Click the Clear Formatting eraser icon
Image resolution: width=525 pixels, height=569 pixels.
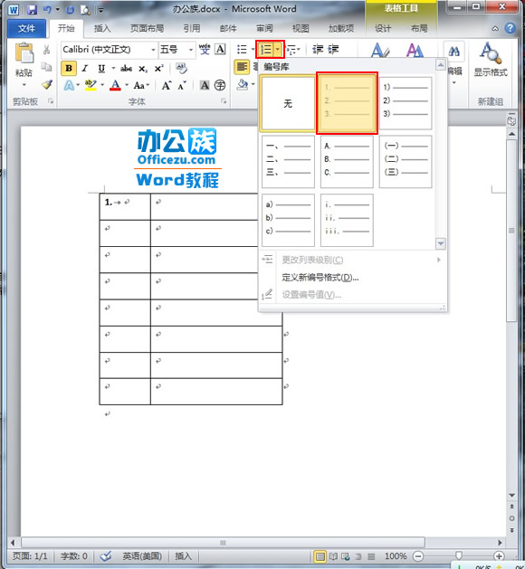point(181,68)
